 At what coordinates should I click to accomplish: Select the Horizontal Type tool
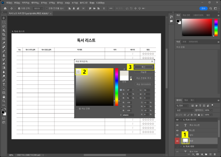point(4,84)
